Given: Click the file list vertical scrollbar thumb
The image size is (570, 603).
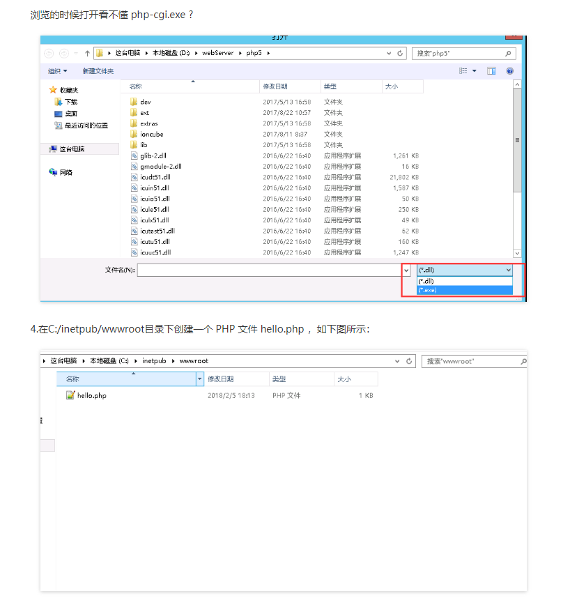Looking at the screenshot, I should coord(517,139).
